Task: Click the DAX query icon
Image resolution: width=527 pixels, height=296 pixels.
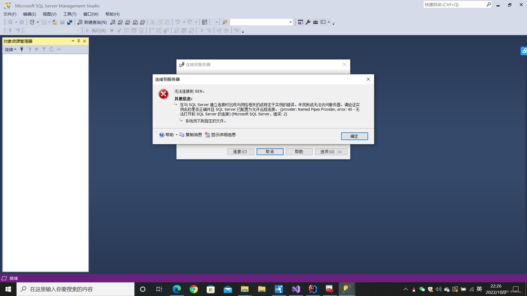Action: pos(143,22)
